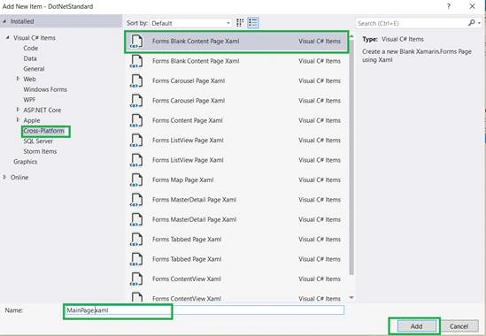This screenshot has height=336, width=486.
Task: Focus the Search (Ctrl+E) box
Action: tap(412, 23)
